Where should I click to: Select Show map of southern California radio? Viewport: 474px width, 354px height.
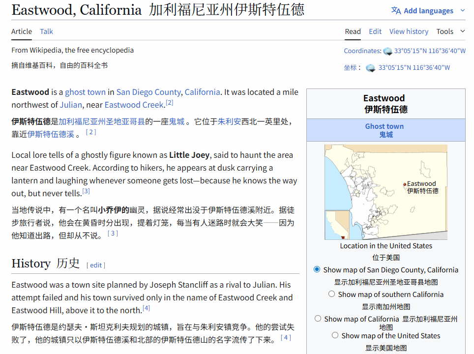pos(332,294)
